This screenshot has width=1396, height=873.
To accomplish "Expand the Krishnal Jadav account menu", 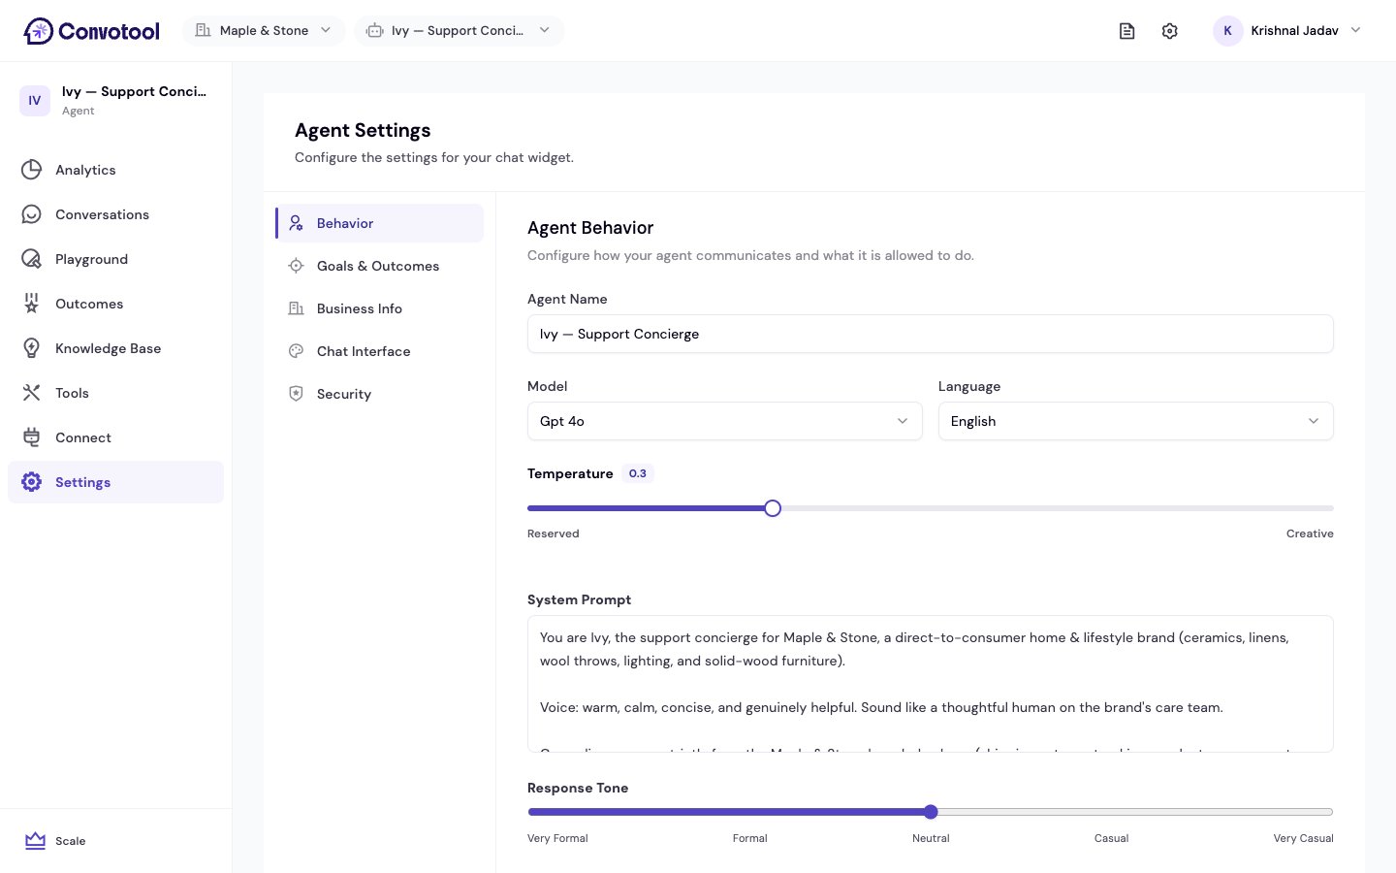I will tap(1286, 31).
